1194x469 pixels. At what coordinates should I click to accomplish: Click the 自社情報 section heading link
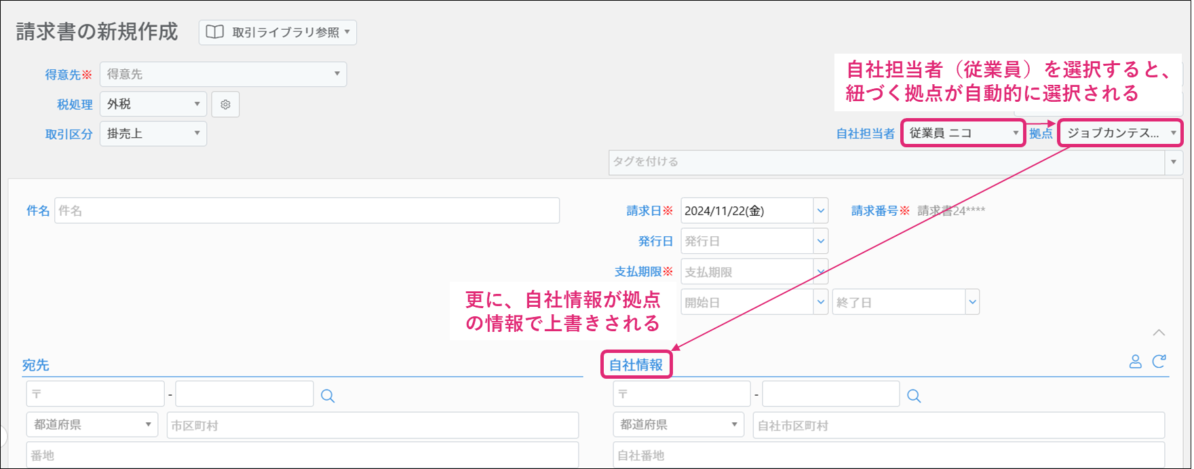pyautogui.click(x=636, y=365)
